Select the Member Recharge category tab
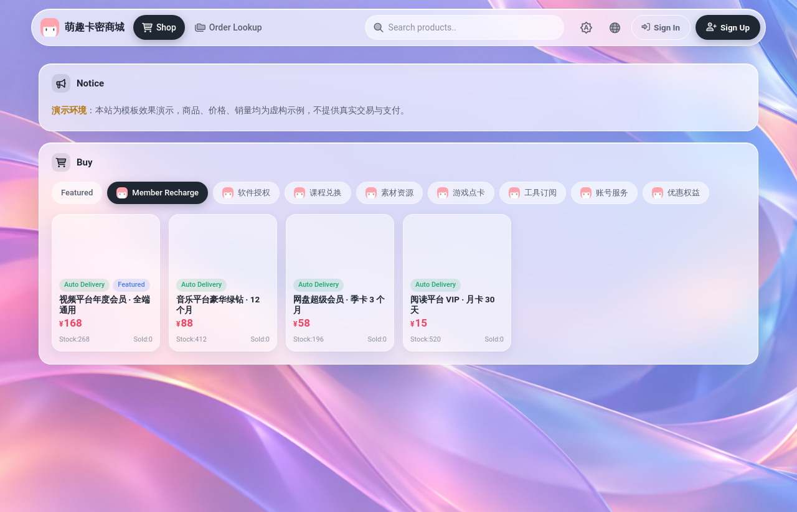The width and height of the screenshot is (797, 512). [x=158, y=193]
